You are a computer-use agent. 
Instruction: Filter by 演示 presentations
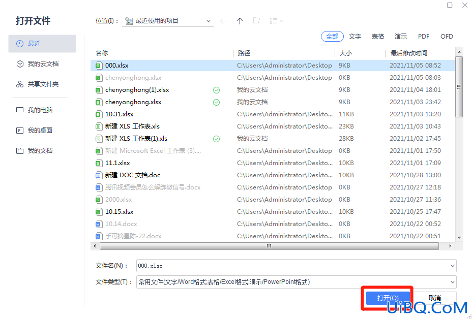coord(401,37)
